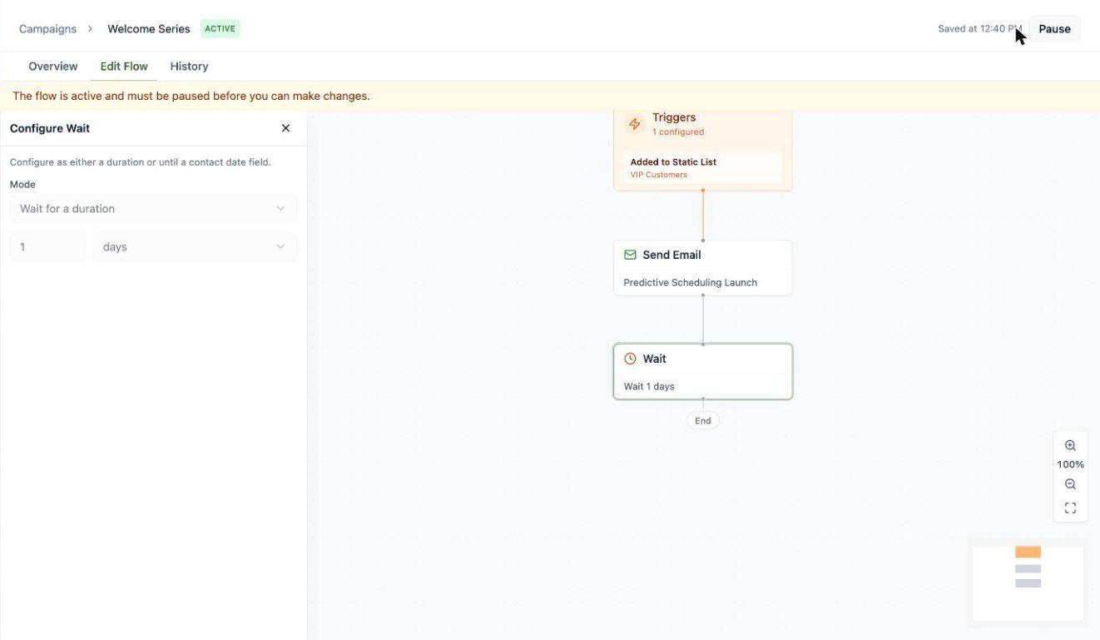Click the paused-before-changes warning banner
Screen dimensions: 1100x640
click(550, 96)
